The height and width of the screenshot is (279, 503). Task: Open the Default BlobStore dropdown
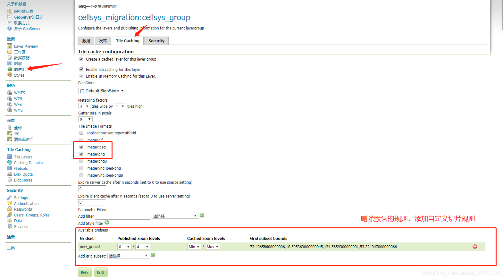pyautogui.click(x=102, y=91)
